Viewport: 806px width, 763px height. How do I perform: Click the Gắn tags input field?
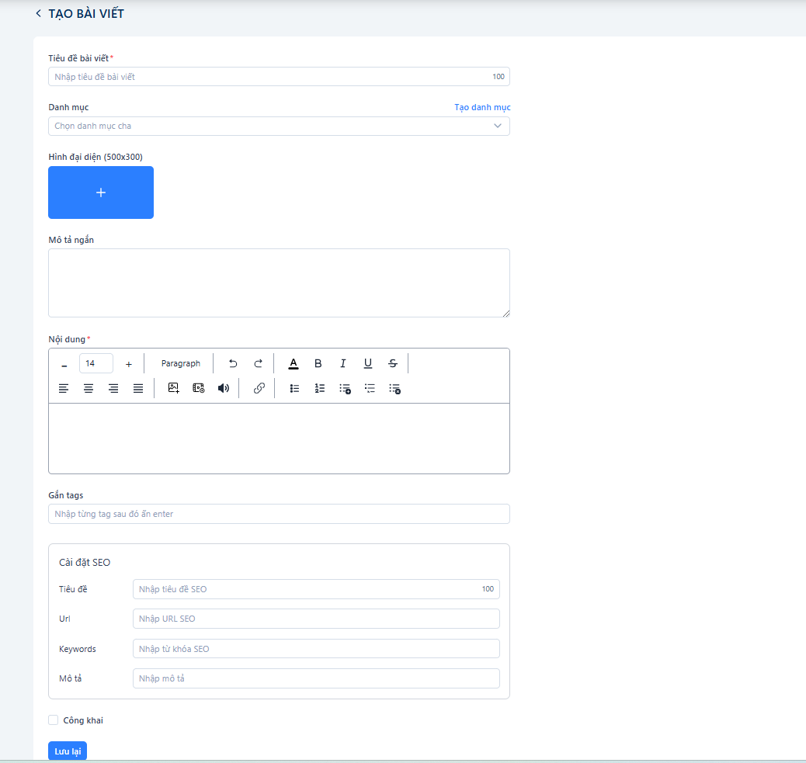[279, 514]
